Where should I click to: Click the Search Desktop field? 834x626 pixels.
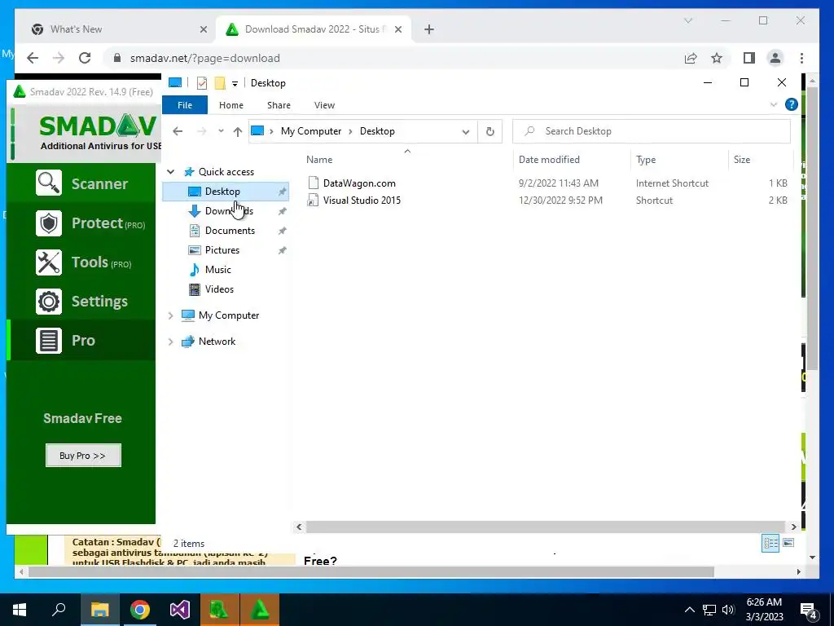[652, 131]
